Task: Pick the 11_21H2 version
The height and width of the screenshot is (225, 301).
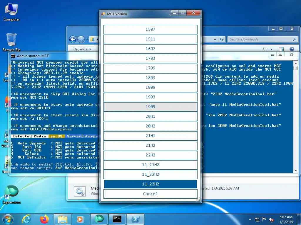Action: coord(150,165)
